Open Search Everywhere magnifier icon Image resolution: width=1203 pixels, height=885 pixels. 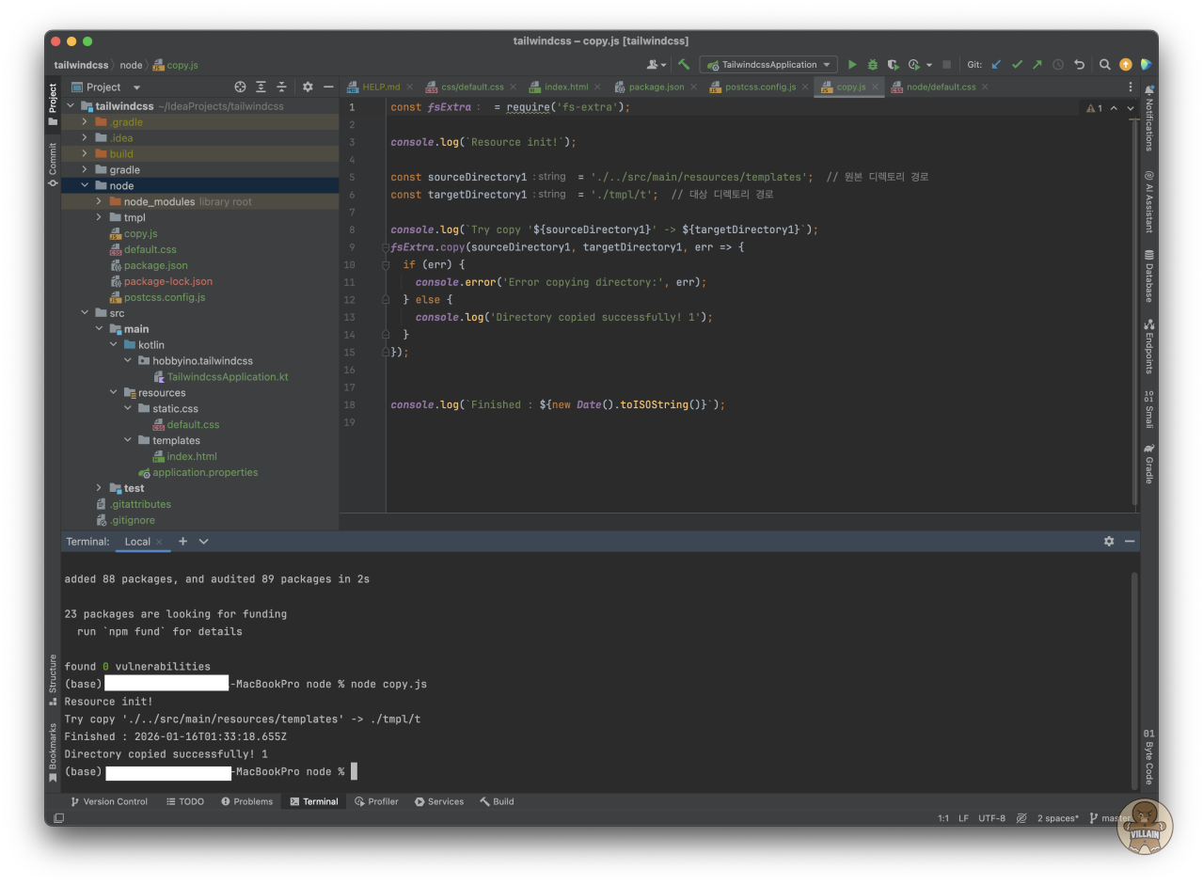(1105, 65)
